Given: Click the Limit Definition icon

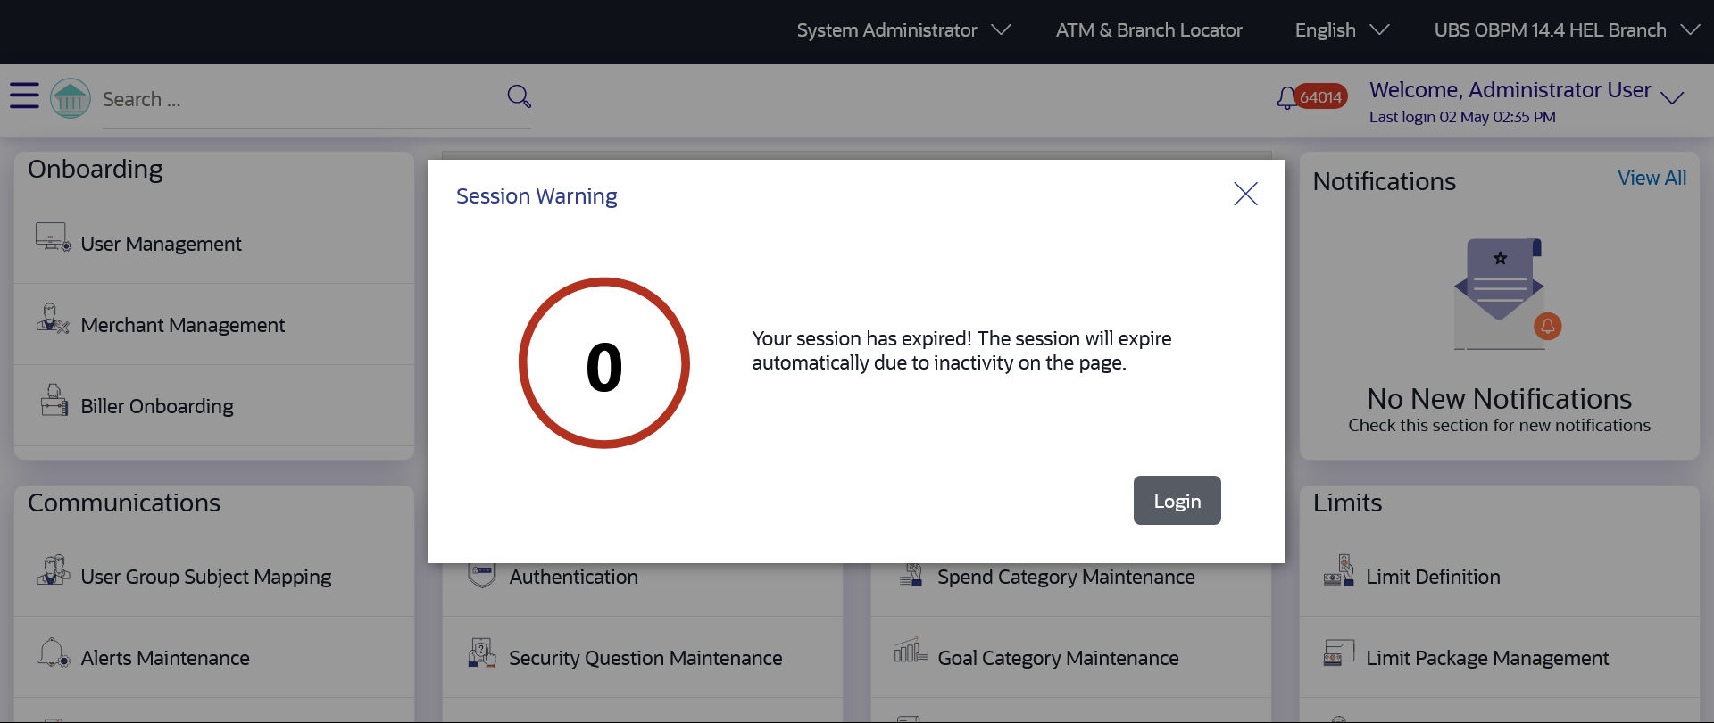Looking at the screenshot, I should pyautogui.click(x=1339, y=570).
